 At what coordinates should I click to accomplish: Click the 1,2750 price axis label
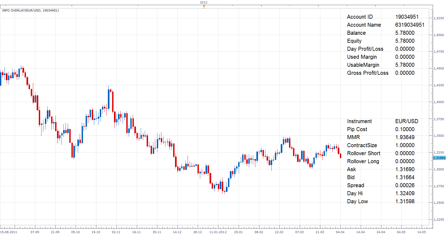pos(439,186)
